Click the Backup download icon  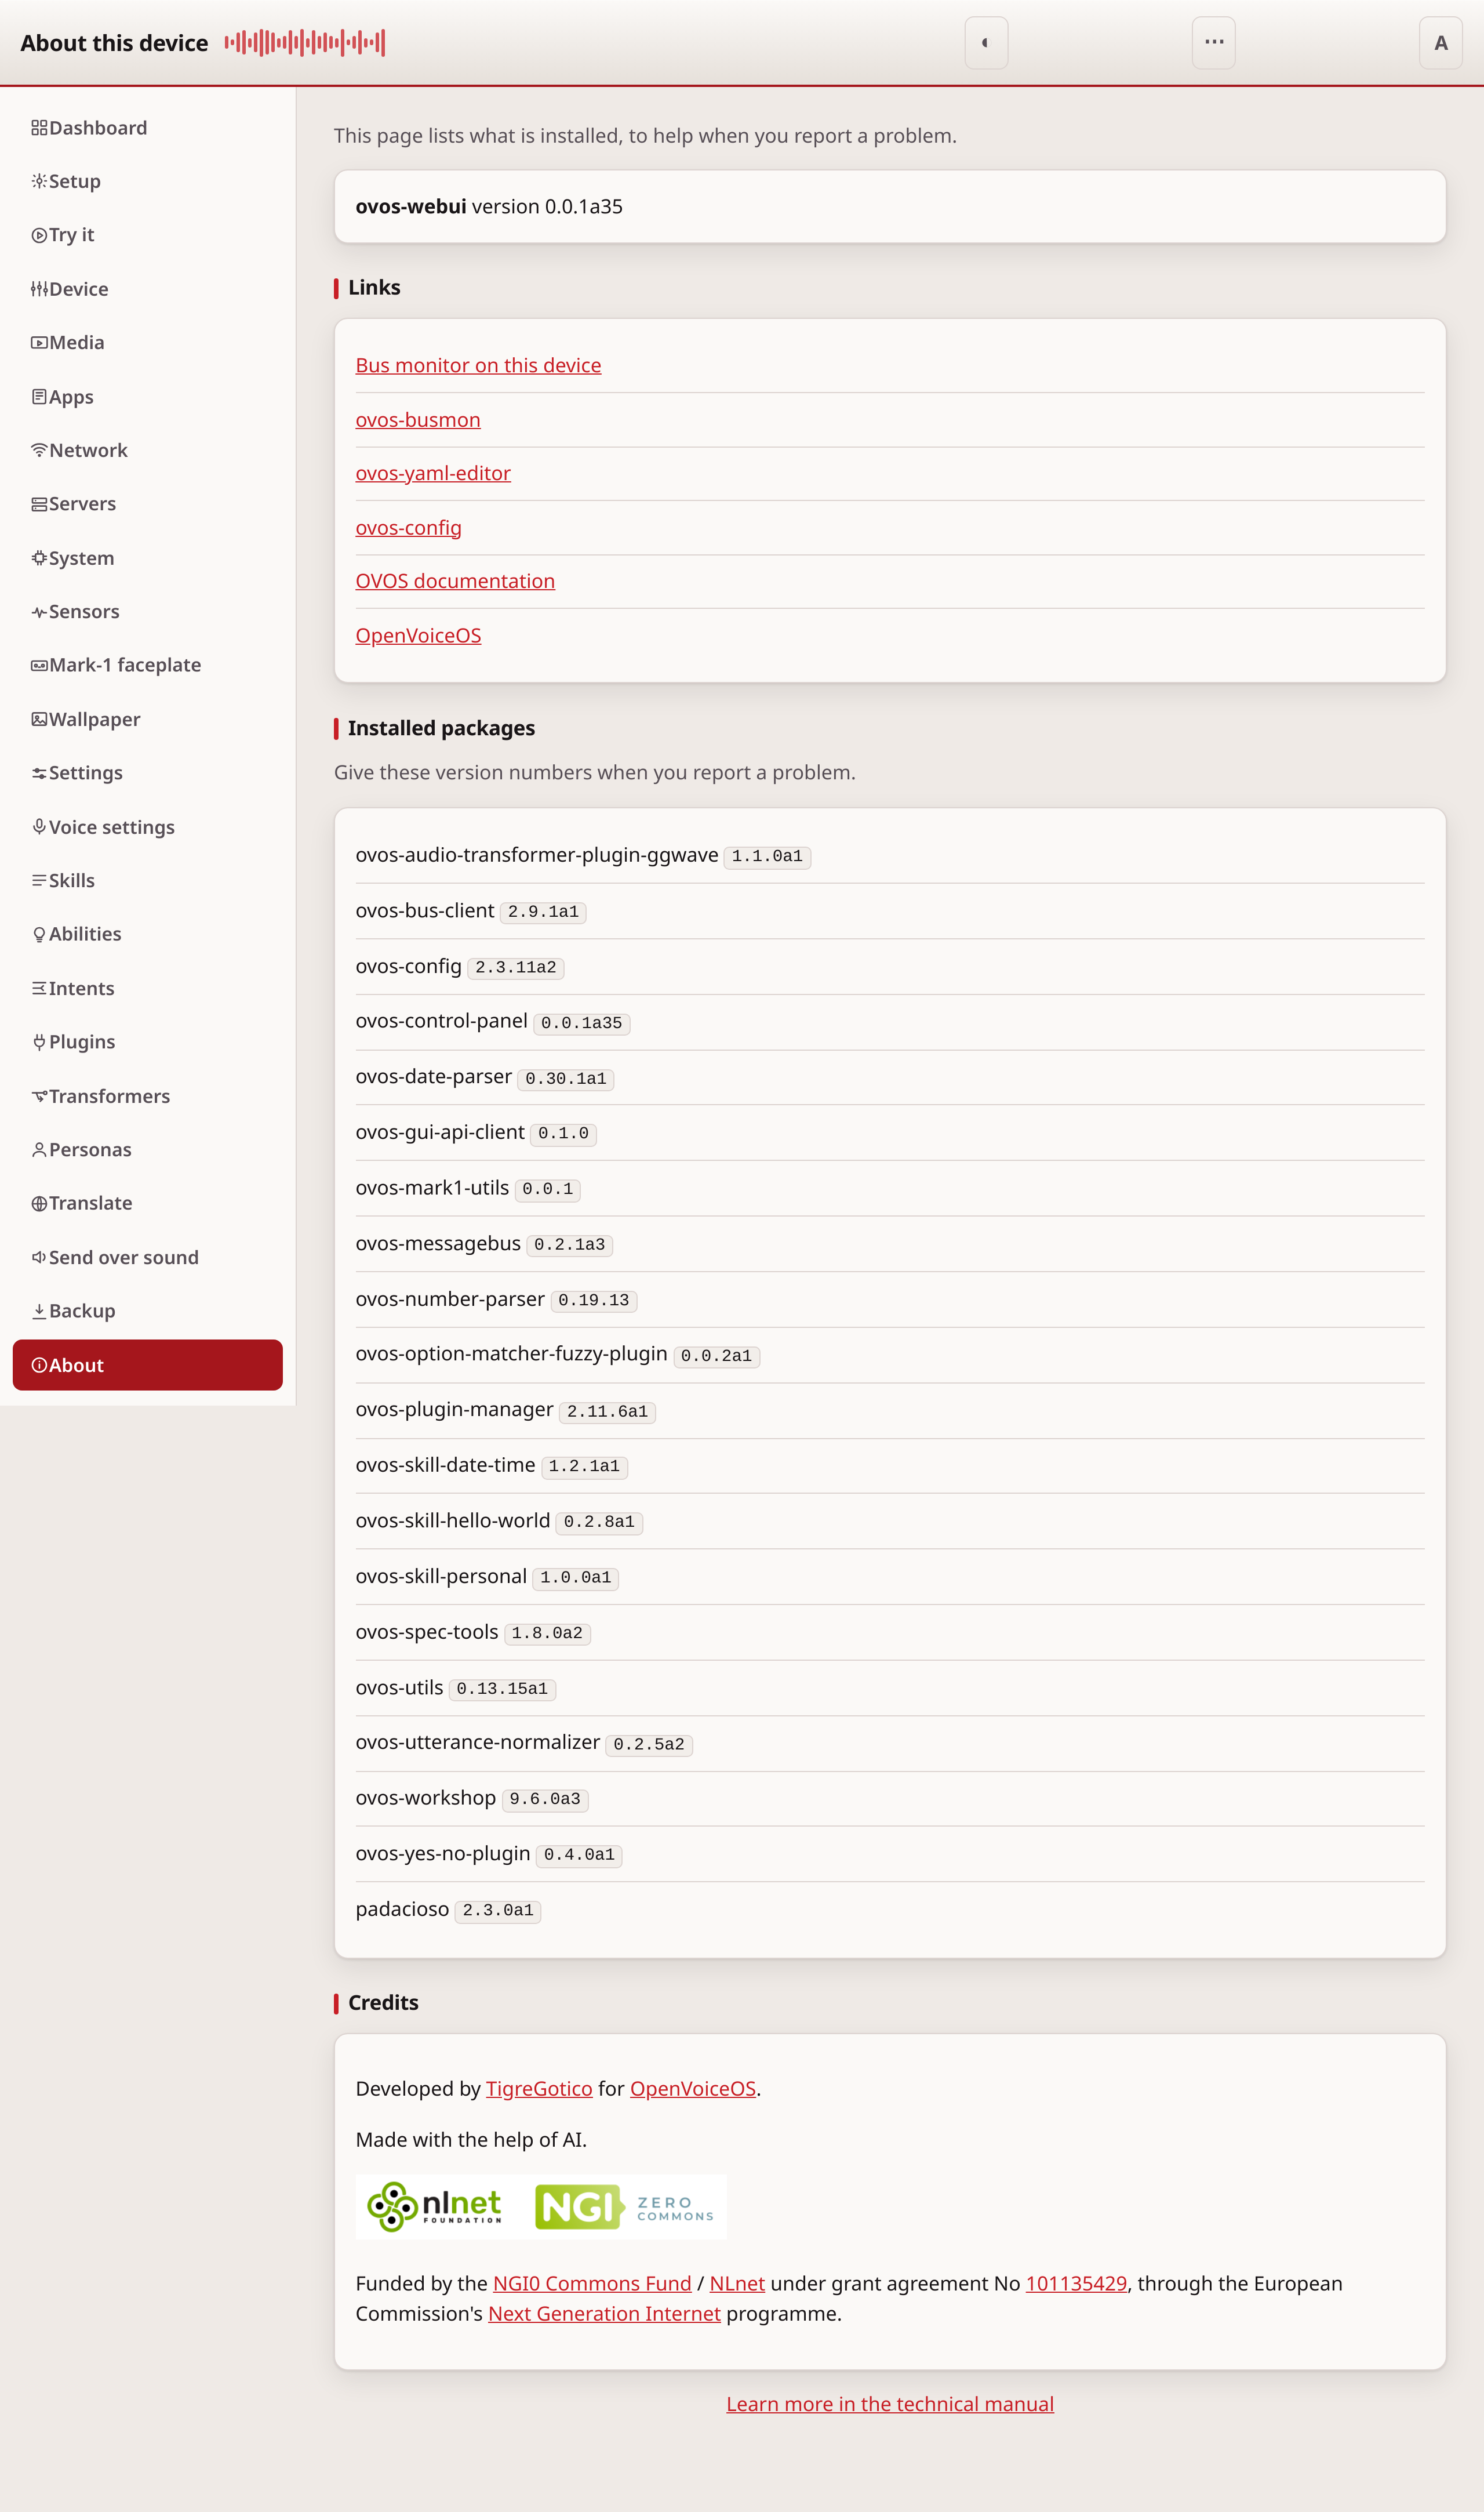39,1311
